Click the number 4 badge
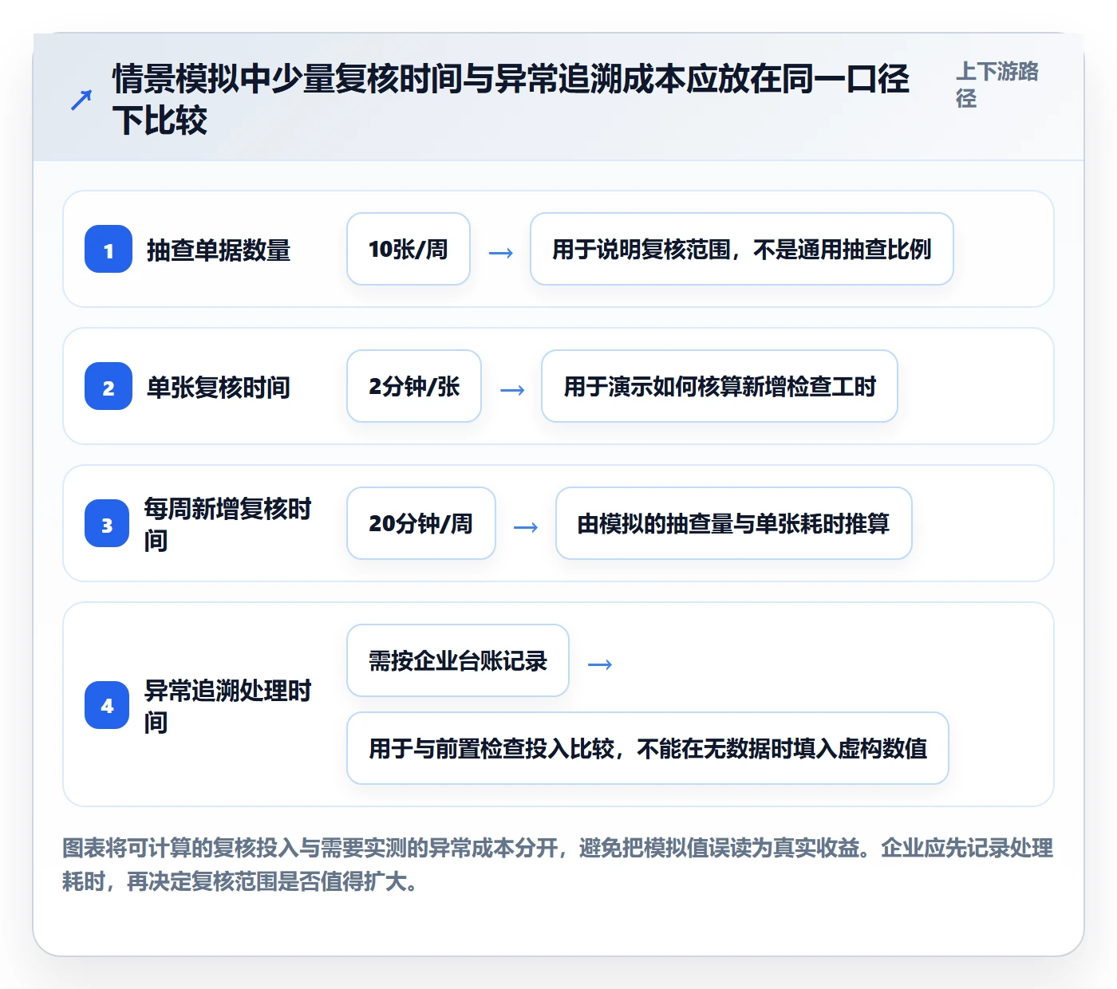The width and height of the screenshot is (1117, 989). pyautogui.click(x=107, y=705)
